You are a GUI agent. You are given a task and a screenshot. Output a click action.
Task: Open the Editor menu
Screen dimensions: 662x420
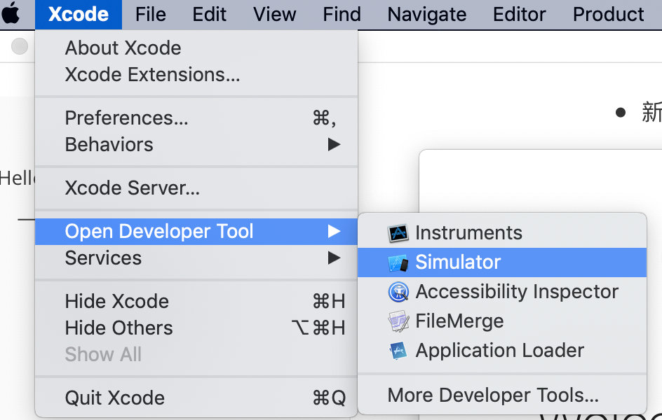pos(519,14)
